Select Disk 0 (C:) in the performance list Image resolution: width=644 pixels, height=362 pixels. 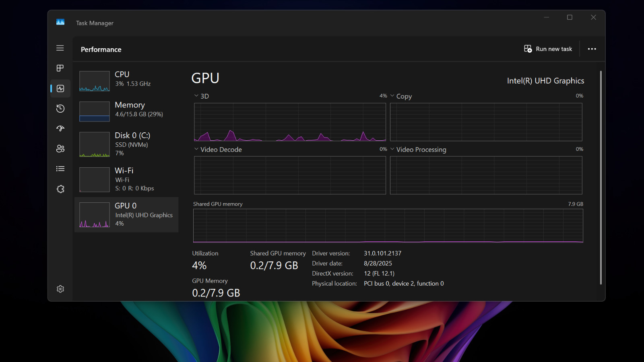tap(126, 144)
